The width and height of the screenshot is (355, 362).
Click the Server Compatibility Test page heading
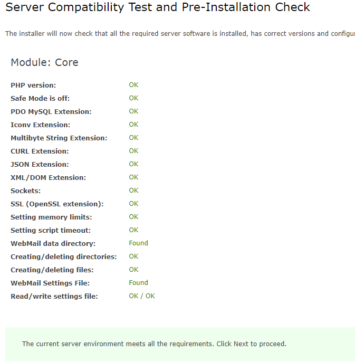[x=158, y=7]
